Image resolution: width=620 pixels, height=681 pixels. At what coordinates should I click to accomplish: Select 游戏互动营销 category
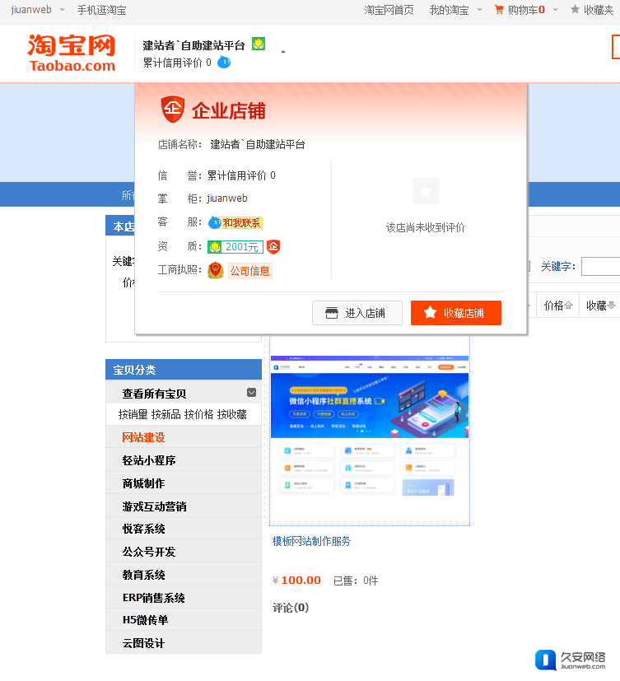tap(154, 506)
